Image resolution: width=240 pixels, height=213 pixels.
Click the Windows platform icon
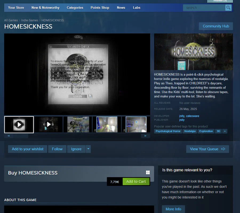(148, 172)
